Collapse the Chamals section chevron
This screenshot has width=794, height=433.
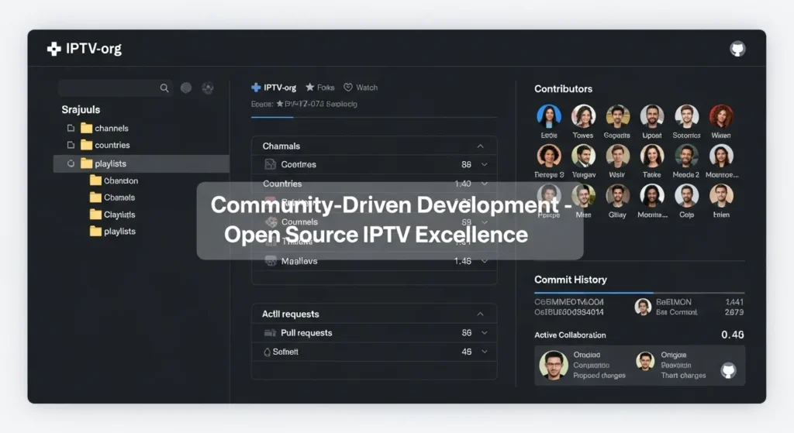click(480, 146)
